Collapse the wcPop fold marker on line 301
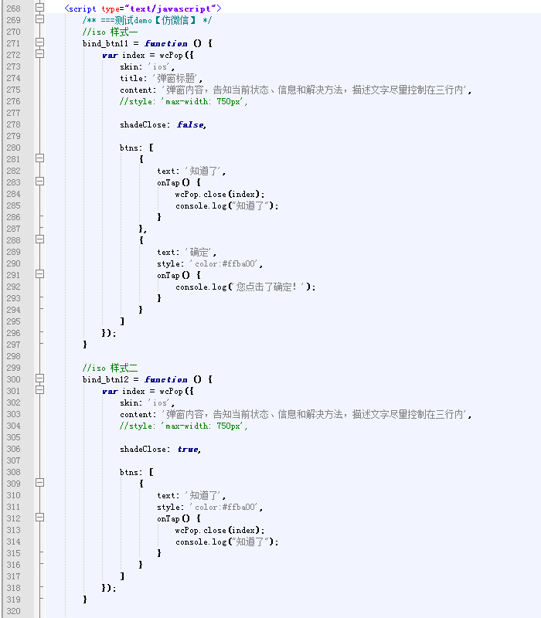This screenshot has height=618, width=541. pos(40,390)
